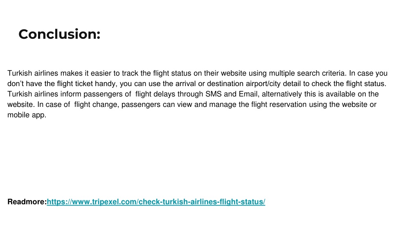The width and height of the screenshot is (419, 235).
Task: Click the word 'alternatively' in the third line
Action: click(282, 94)
